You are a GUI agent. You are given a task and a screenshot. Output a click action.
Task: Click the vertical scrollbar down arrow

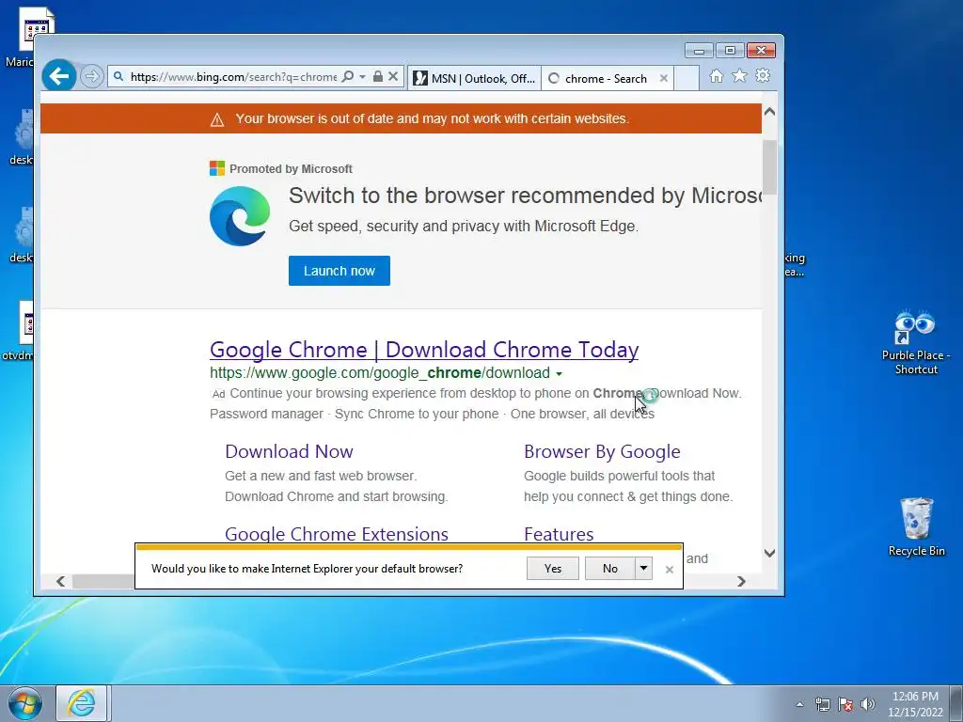click(769, 553)
